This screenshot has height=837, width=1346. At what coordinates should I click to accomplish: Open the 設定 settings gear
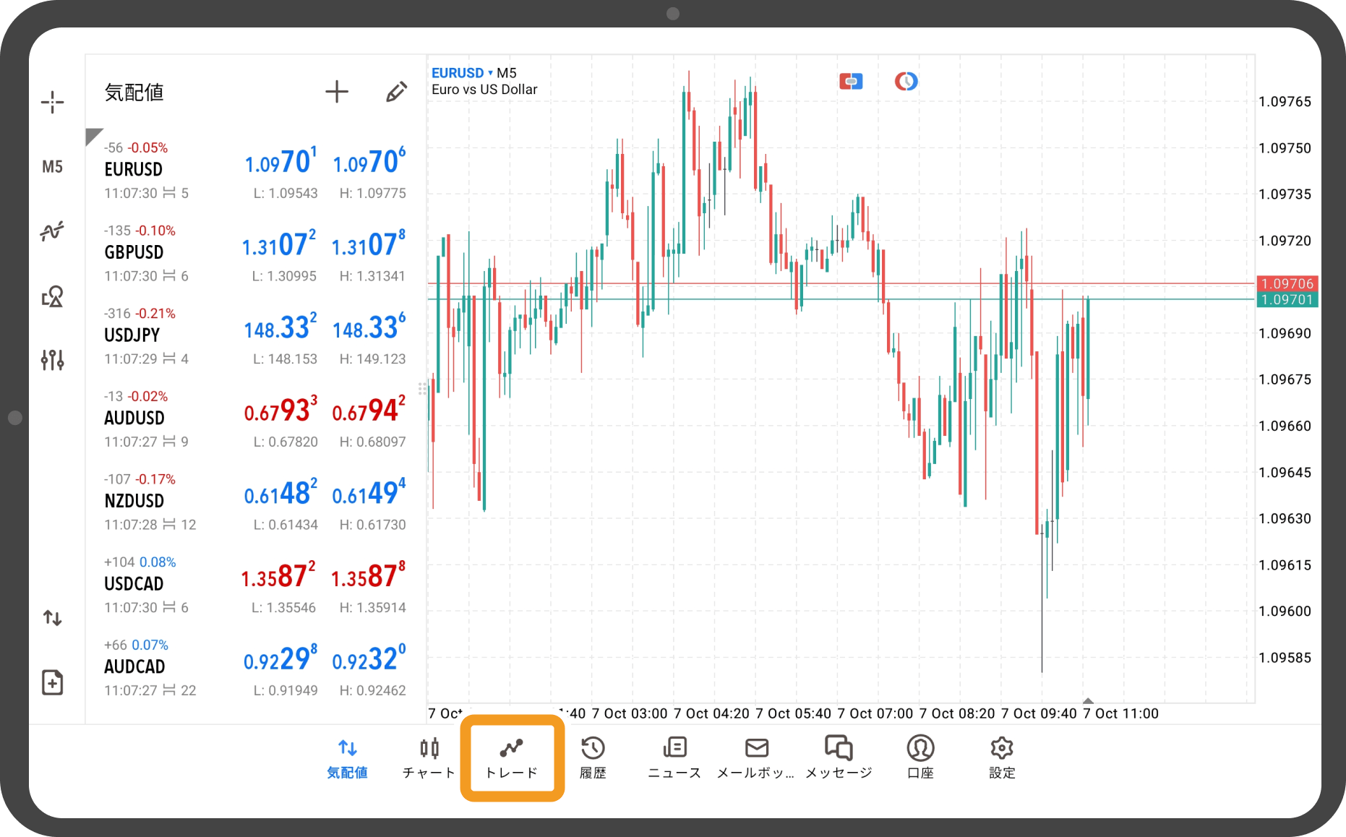[x=1002, y=757]
